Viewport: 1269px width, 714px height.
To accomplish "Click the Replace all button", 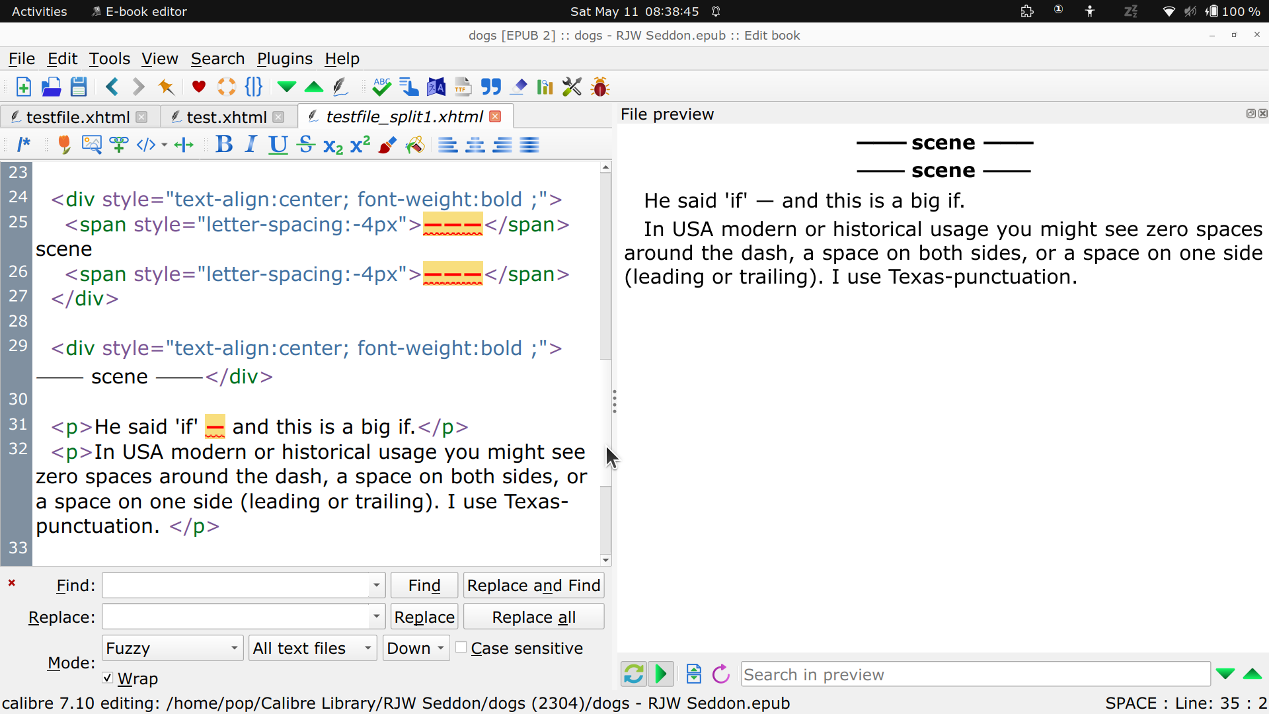I will pyautogui.click(x=533, y=617).
